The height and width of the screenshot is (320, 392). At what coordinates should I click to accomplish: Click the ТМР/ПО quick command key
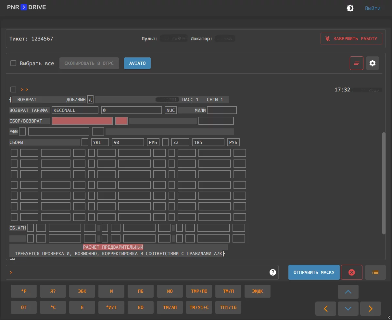pyautogui.click(x=199, y=291)
